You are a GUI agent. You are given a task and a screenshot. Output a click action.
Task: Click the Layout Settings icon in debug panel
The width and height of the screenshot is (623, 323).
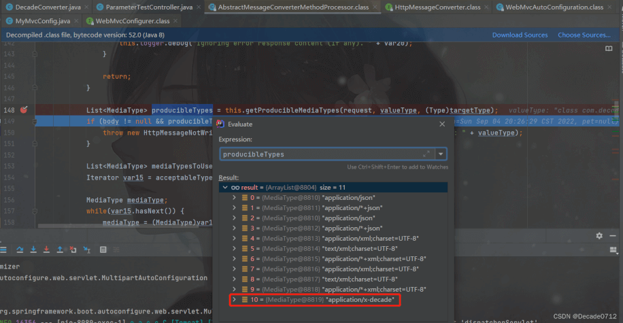[613, 250]
